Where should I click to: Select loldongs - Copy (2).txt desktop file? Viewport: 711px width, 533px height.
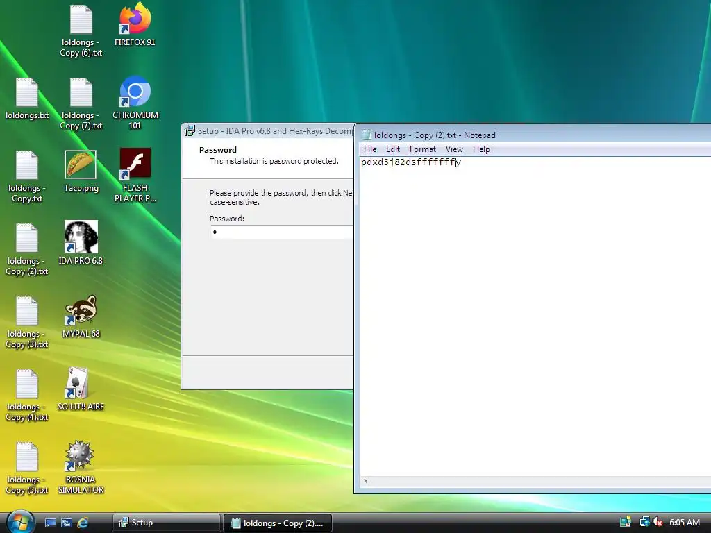coord(27,249)
